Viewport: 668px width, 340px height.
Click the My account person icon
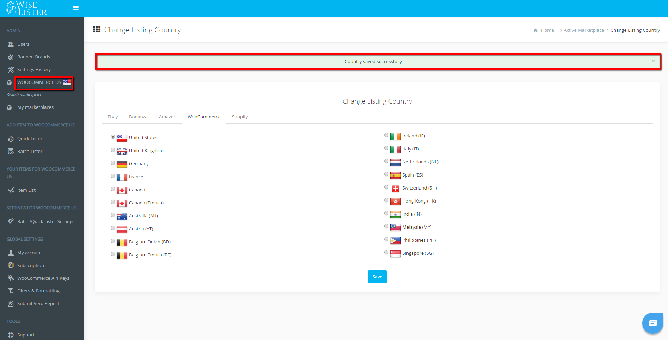click(11, 253)
